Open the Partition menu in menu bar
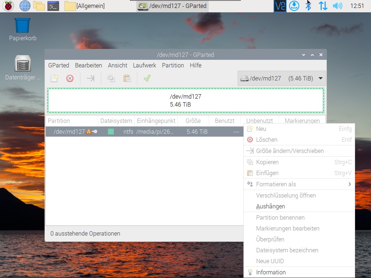The height and width of the screenshot is (278, 371). point(173,65)
